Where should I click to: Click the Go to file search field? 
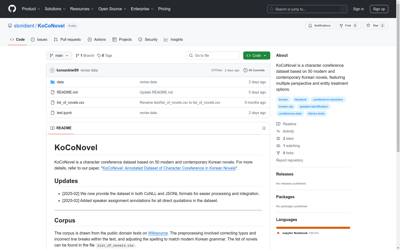point(212,55)
